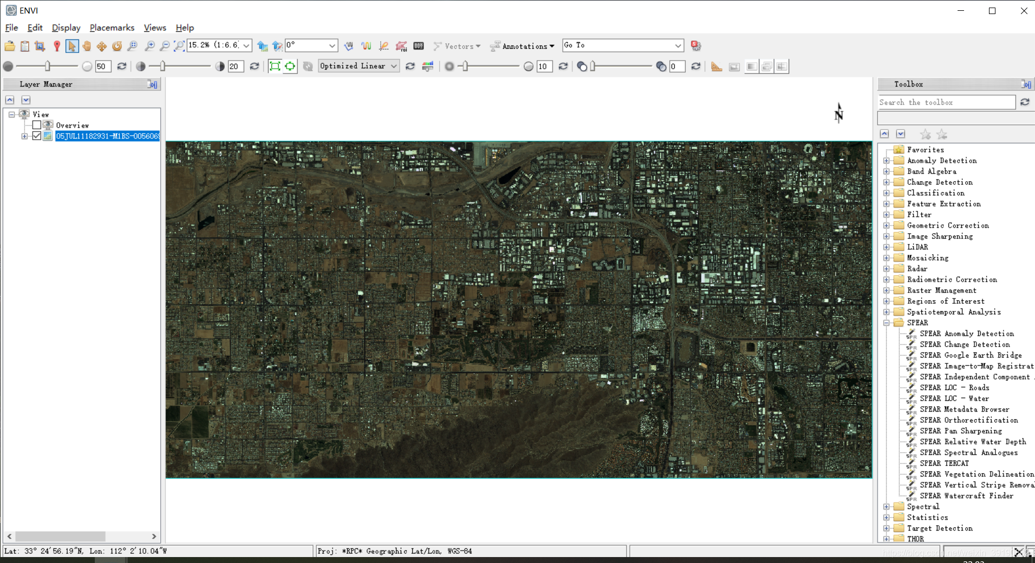Viewport: 1035px width, 563px height.
Task: Click the Rotate view tool icon
Action: [117, 46]
